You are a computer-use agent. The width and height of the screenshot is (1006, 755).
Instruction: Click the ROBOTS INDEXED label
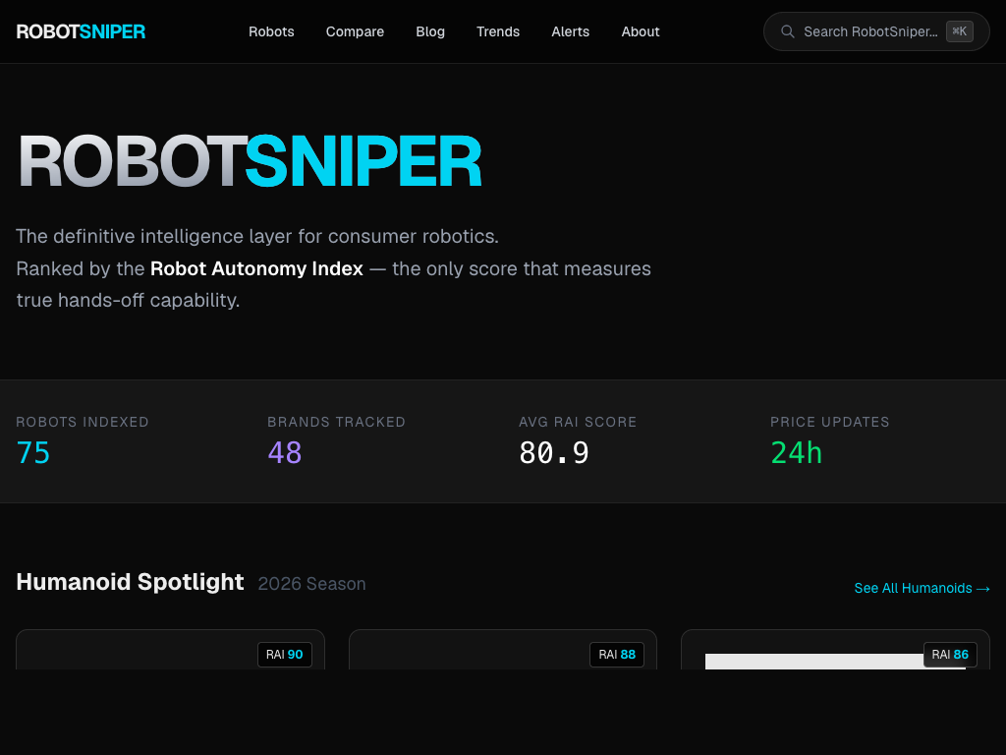pos(83,422)
